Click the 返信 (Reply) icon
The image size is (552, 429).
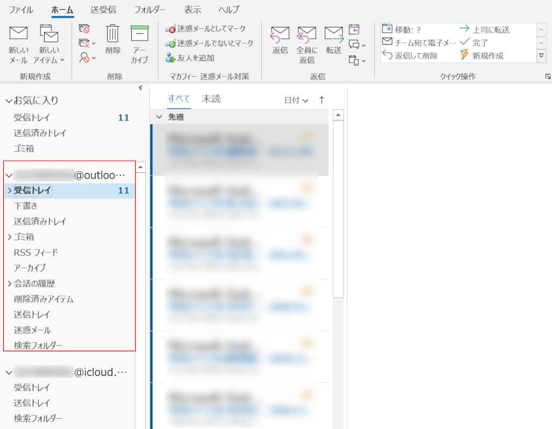click(x=280, y=35)
